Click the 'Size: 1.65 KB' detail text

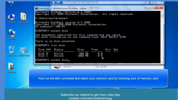(x=101, y=67)
